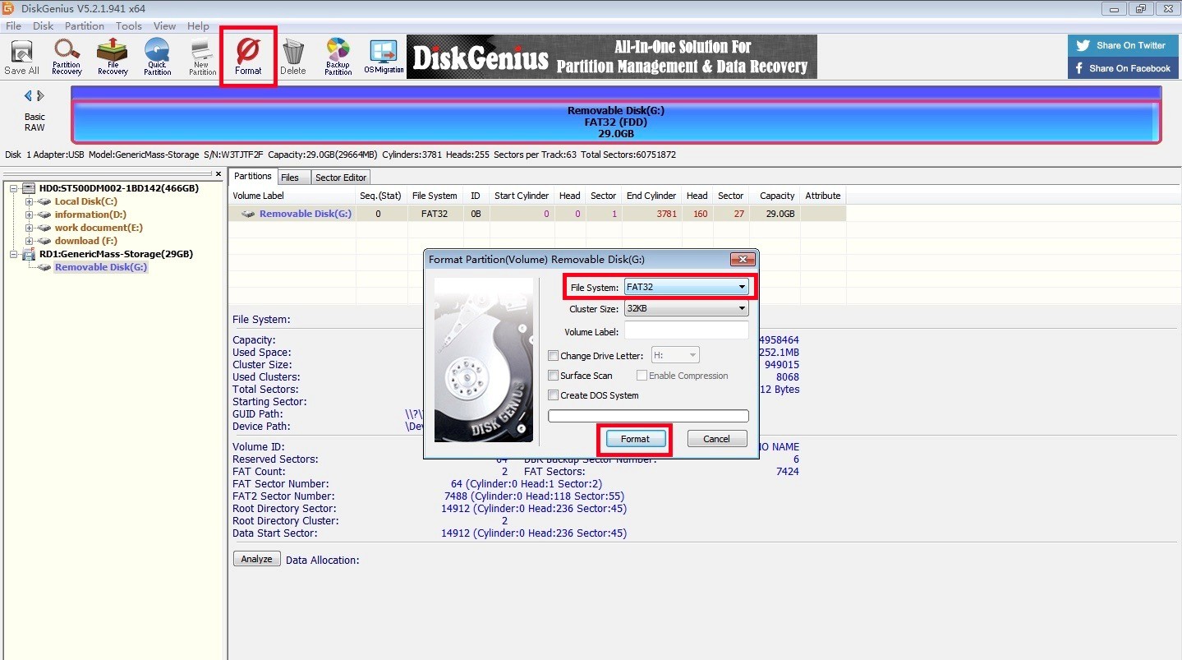Open Partition Recovery tool
This screenshot has width=1182, height=660.
pos(67,57)
